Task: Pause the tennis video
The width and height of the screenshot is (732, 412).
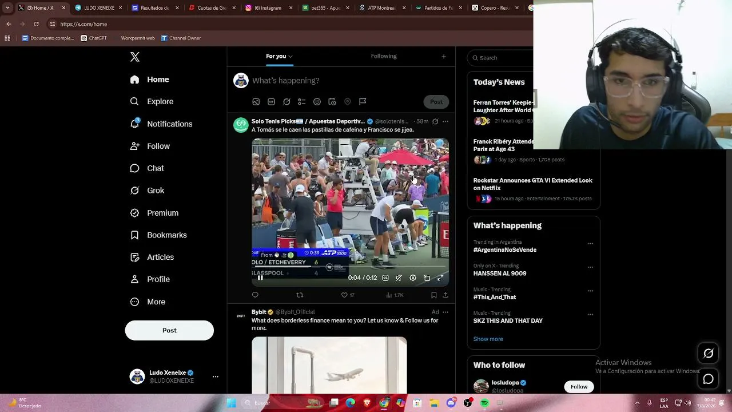Action: point(260,278)
